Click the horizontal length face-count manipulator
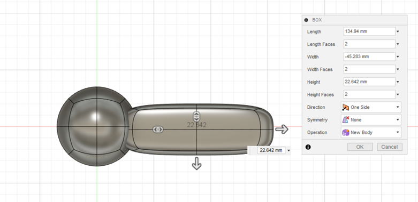The image size is (418, 202). pos(158,130)
